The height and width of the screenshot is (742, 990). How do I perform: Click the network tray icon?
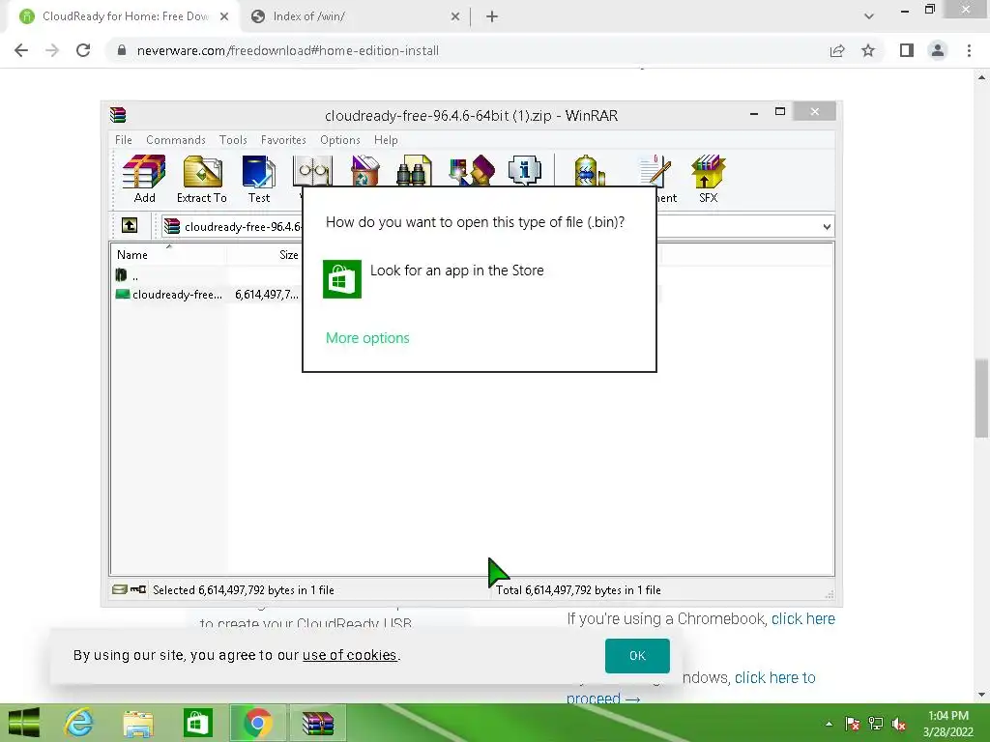pyautogui.click(x=875, y=724)
